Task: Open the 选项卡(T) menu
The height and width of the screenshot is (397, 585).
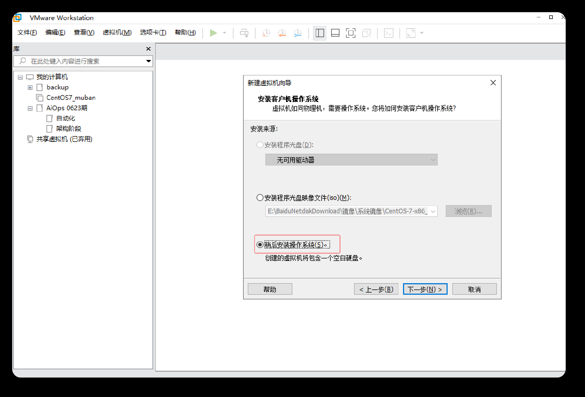Action: (153, 33)
